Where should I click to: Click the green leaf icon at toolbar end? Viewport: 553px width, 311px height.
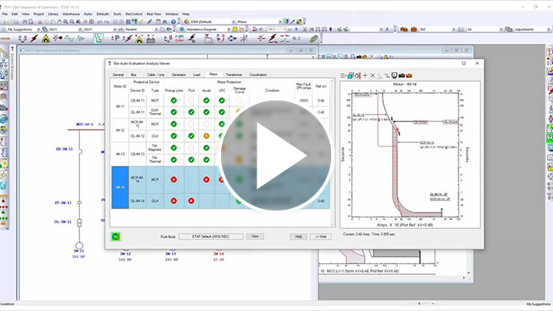coord(313,38)
